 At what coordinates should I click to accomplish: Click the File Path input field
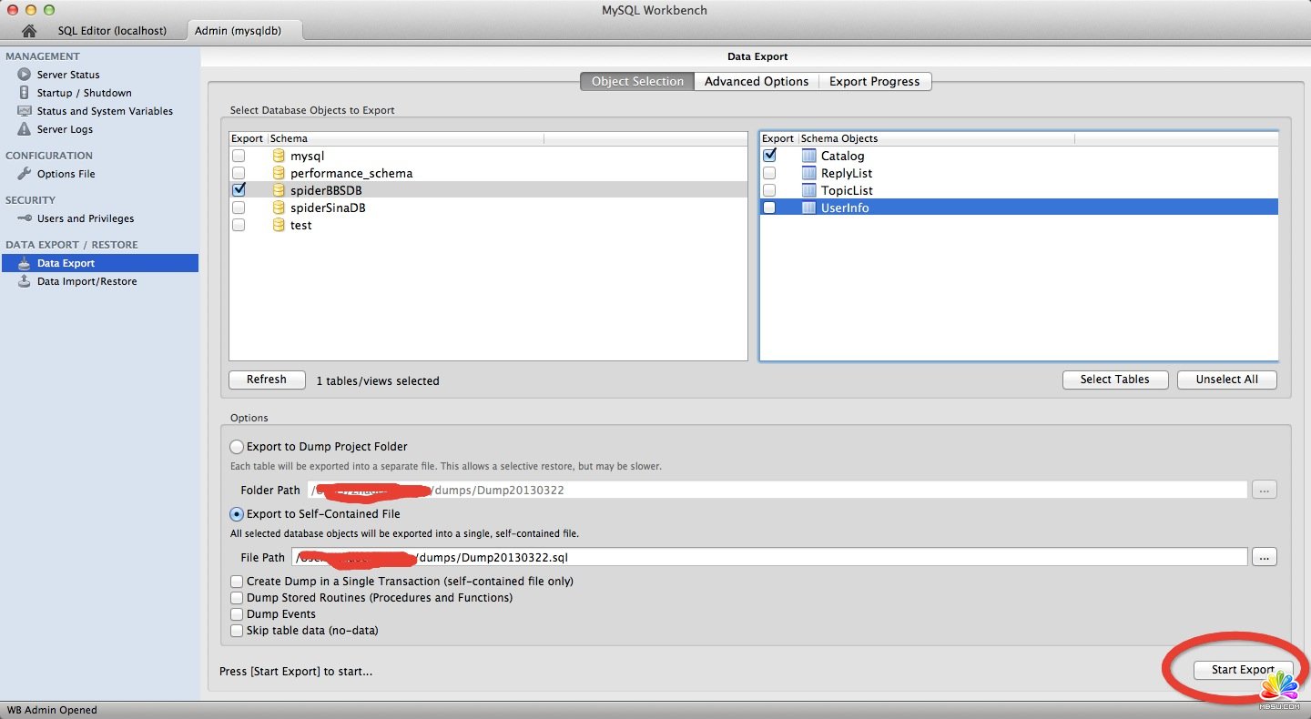769,557
